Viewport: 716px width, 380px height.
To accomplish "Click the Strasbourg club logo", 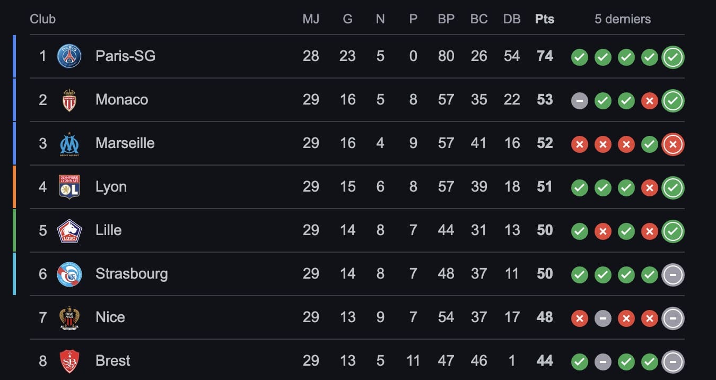I will (x=69, y=274).
